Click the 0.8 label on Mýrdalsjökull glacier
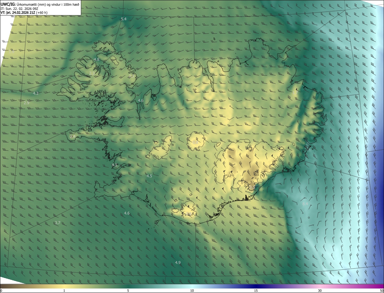Image resolution: width=384 pixels, height=293 pixels. pyautogui.click(x=188, y=214)
